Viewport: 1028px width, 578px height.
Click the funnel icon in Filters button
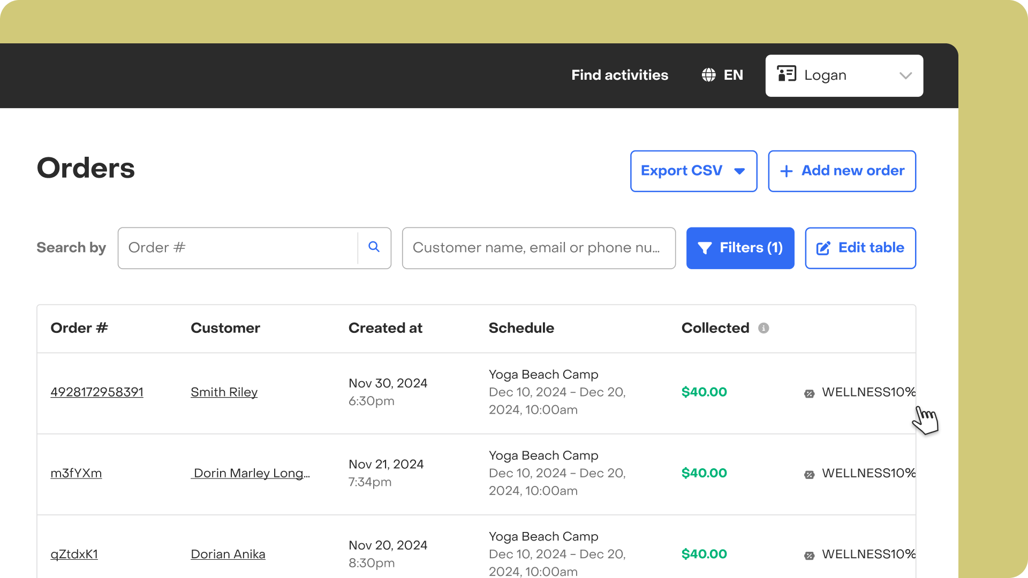pyautogui.click(x=705, y=248)
